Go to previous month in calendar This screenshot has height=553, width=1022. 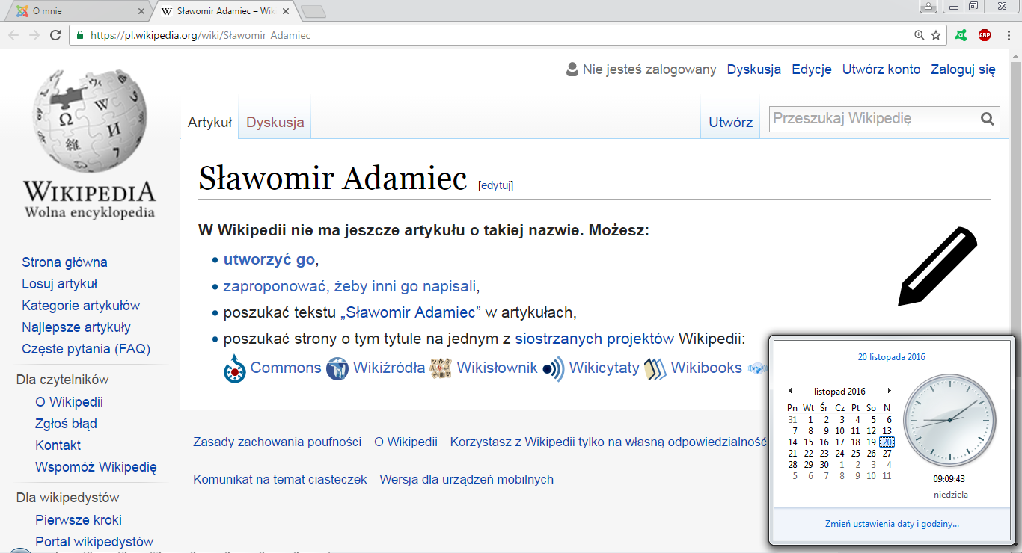point(791,391)
